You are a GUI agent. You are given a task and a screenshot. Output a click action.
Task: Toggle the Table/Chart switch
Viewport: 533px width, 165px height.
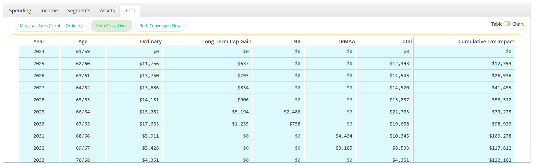tap(507, 24)
